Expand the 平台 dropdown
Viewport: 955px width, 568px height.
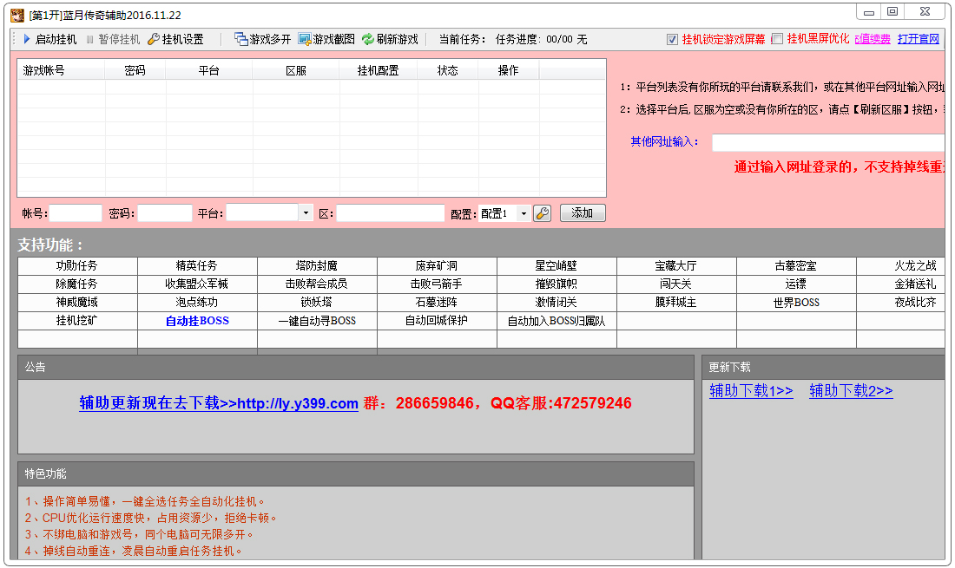click(306, 212)
